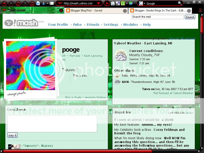204x153 pixels.
Task: Open the --*Sweets*-- Waters guestbook entry name
Action: (x=37, y=146)
